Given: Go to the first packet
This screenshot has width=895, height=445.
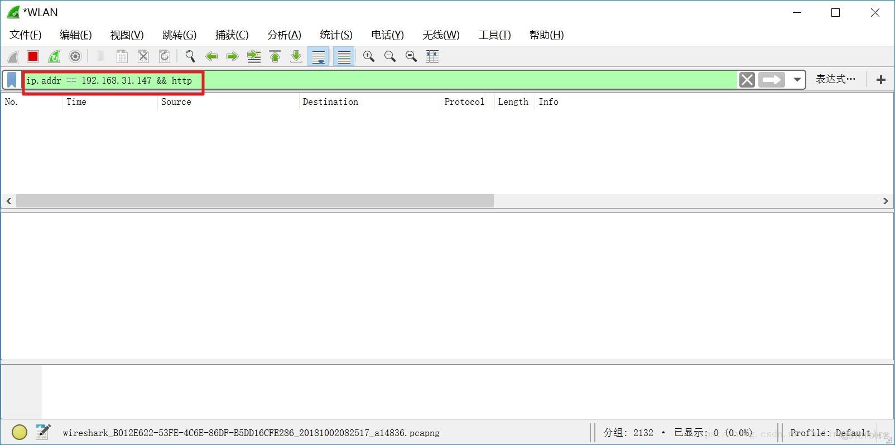Looking at the screenshot, I should (275, 56).
